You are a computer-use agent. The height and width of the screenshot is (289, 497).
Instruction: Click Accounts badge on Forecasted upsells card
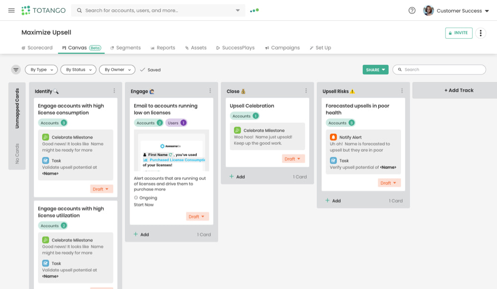(340, 122)
